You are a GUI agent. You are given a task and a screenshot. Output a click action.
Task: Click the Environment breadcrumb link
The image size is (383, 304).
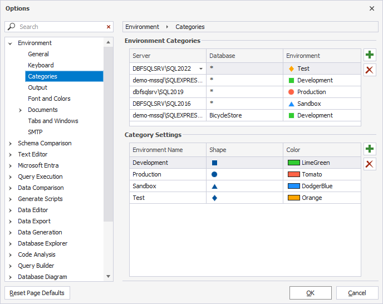tap(142, 27)
